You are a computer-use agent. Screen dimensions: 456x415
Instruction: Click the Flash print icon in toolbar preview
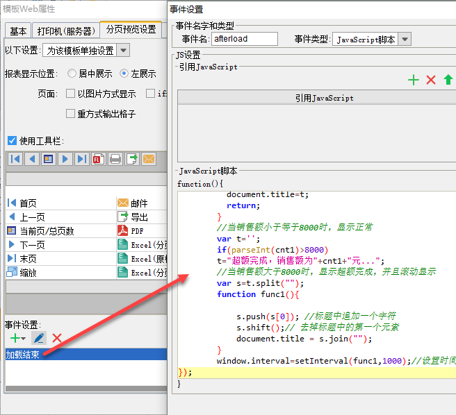click(98, 159)
